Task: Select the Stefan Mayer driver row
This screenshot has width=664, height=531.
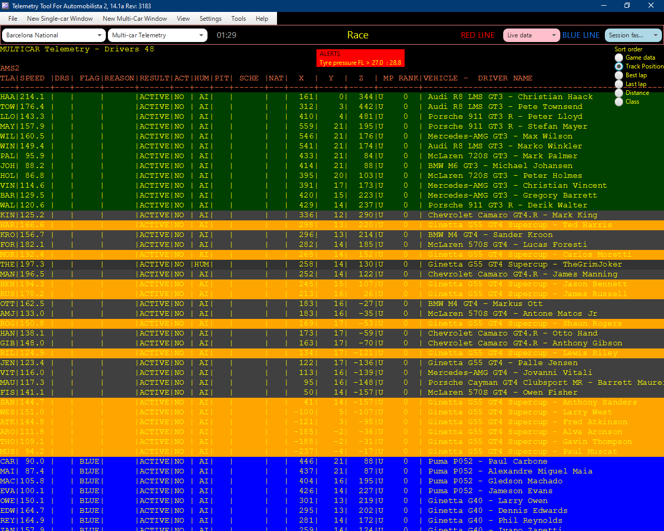Action: [x=332, y=127]
